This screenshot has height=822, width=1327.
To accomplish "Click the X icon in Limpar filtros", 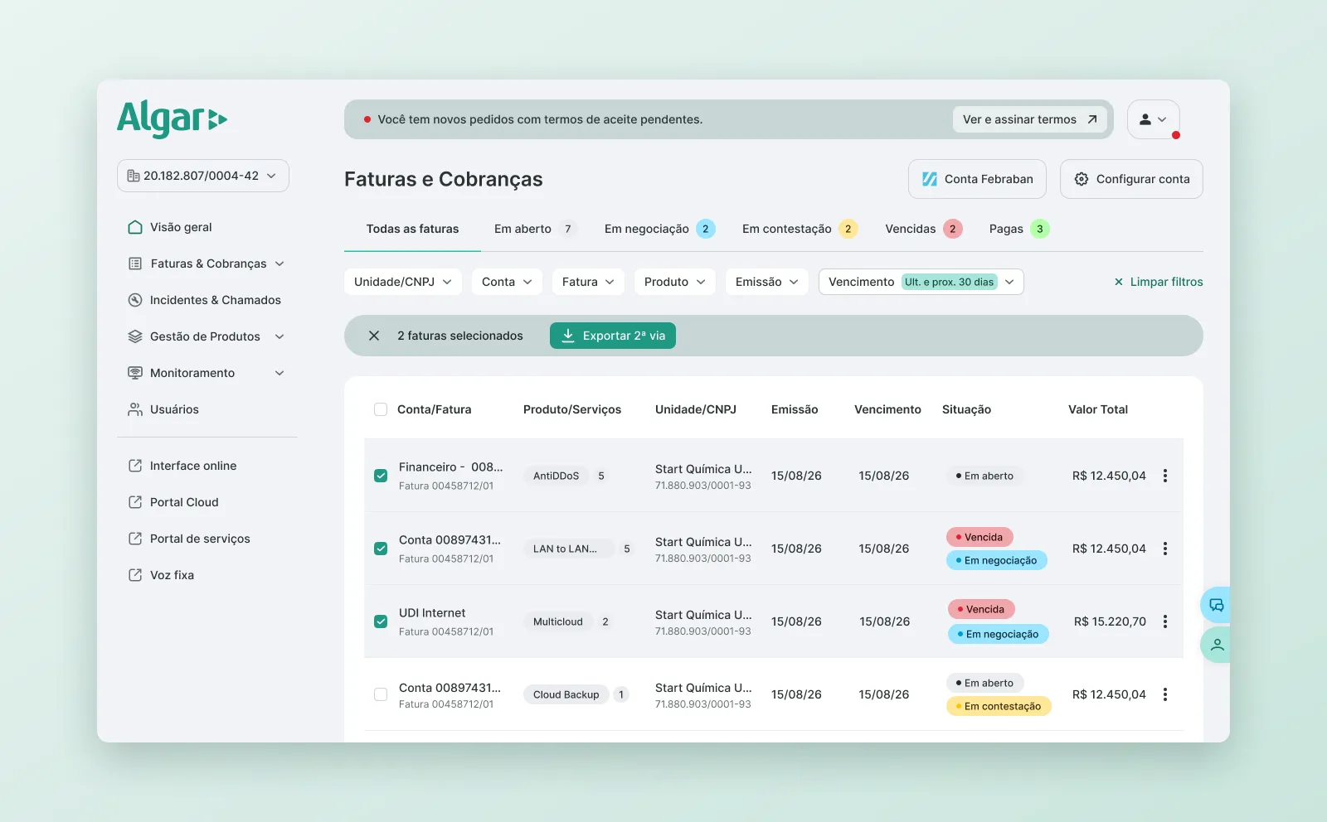I will [1119, 282].
